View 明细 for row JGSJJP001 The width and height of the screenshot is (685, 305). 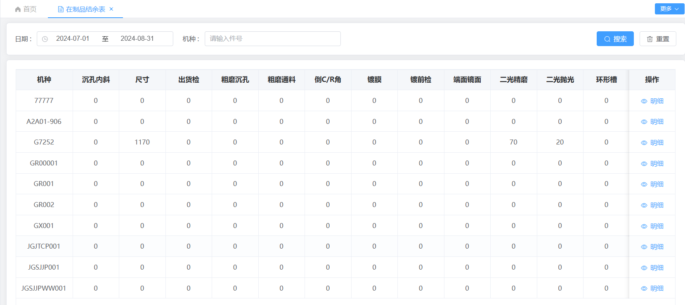click(x=652, y=268)
